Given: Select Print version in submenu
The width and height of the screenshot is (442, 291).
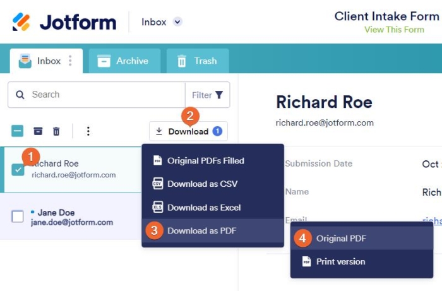Looking at the screenshot, I should point(362,262).
